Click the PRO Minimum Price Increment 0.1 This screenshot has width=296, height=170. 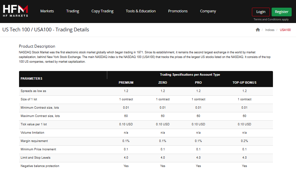pyautogui.click(x=198, y=149)
